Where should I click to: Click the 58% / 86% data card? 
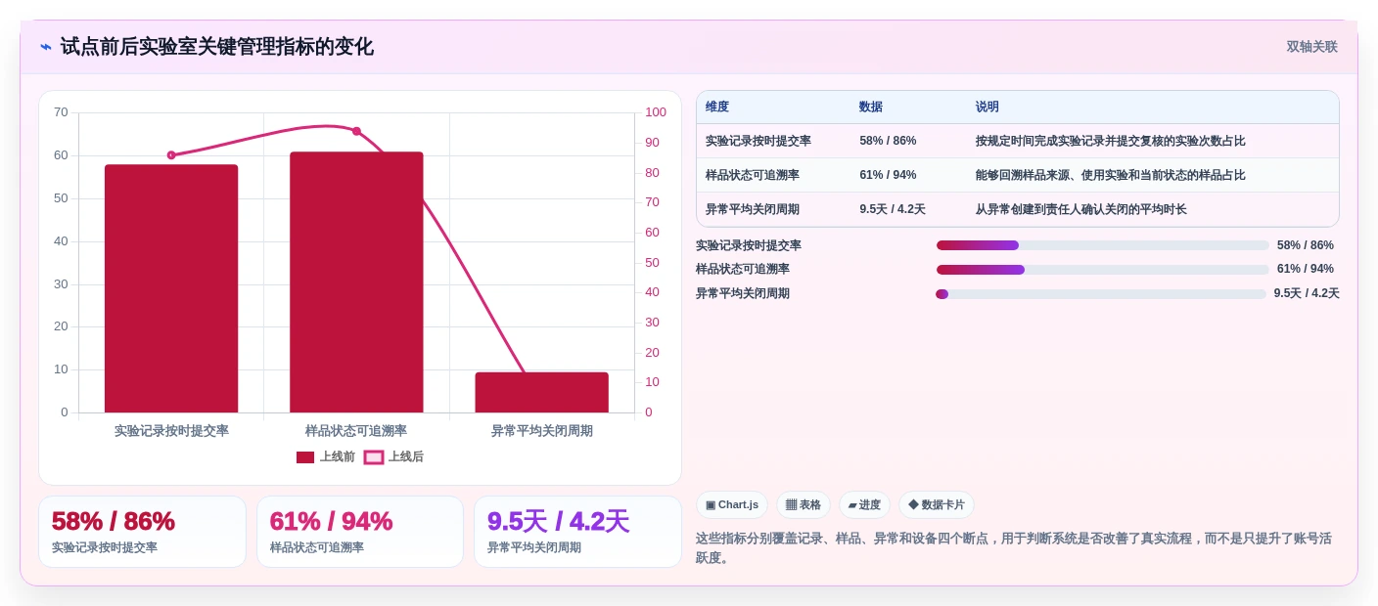click(x=142, y=532)
